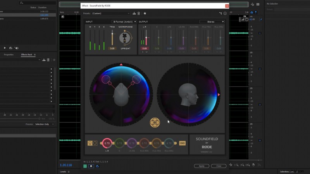Click the left pink virtual mic circle
The width and height of the screenshot is (310, 174).
[106, 79]
